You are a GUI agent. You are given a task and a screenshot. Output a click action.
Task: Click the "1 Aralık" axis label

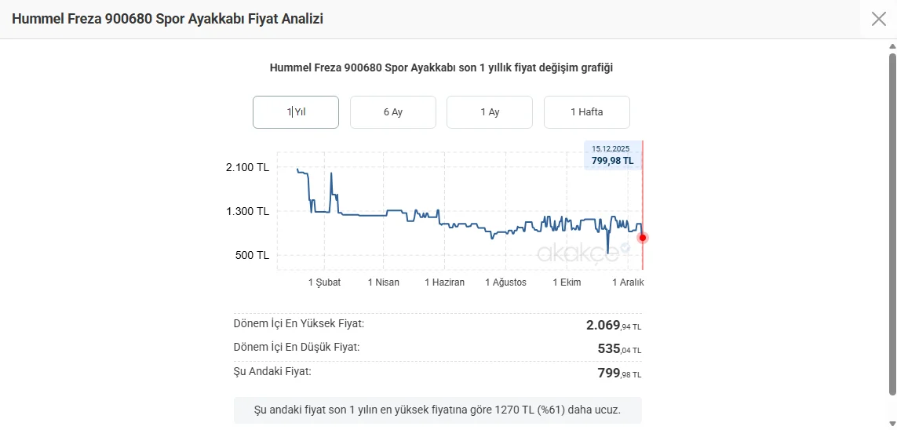627,282
